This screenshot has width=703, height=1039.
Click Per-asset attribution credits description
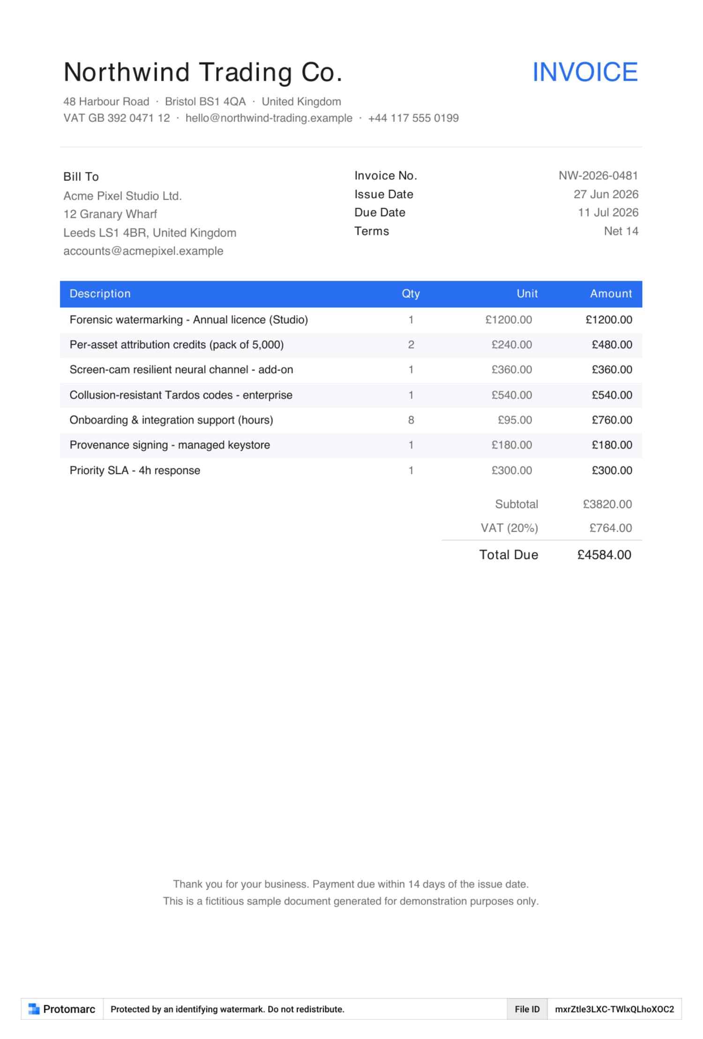(x=177, y=345)
